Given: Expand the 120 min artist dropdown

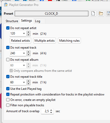Looking at the screenshot, I should 24,33.
